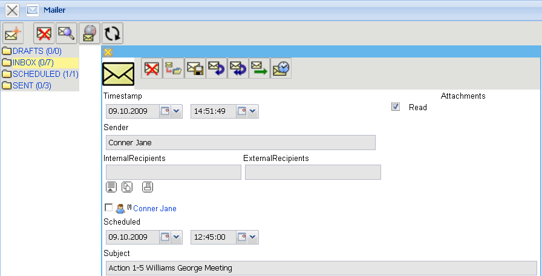Click the search mail magnifier icon

66,33
